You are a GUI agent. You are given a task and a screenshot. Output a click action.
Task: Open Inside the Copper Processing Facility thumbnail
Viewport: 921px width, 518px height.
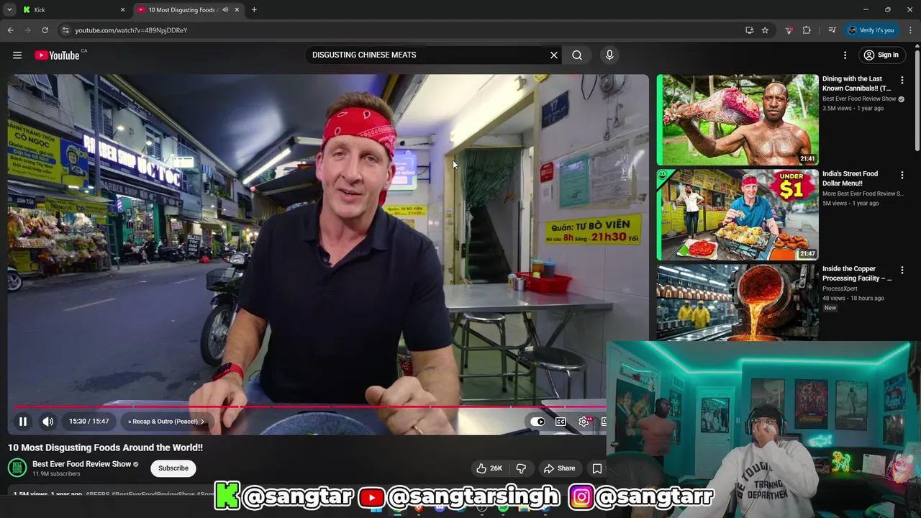click(x=738, y=302)
